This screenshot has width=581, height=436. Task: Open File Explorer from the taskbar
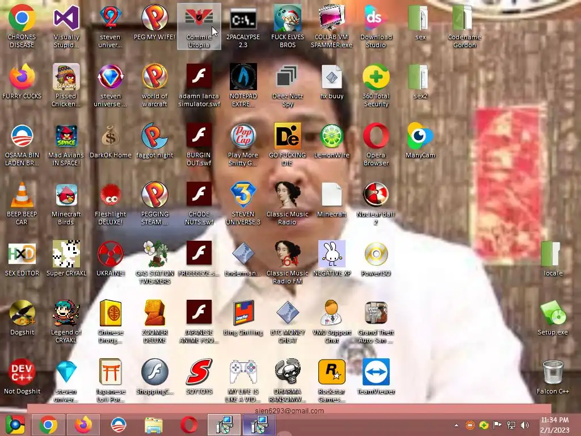[x=154, y=425]
